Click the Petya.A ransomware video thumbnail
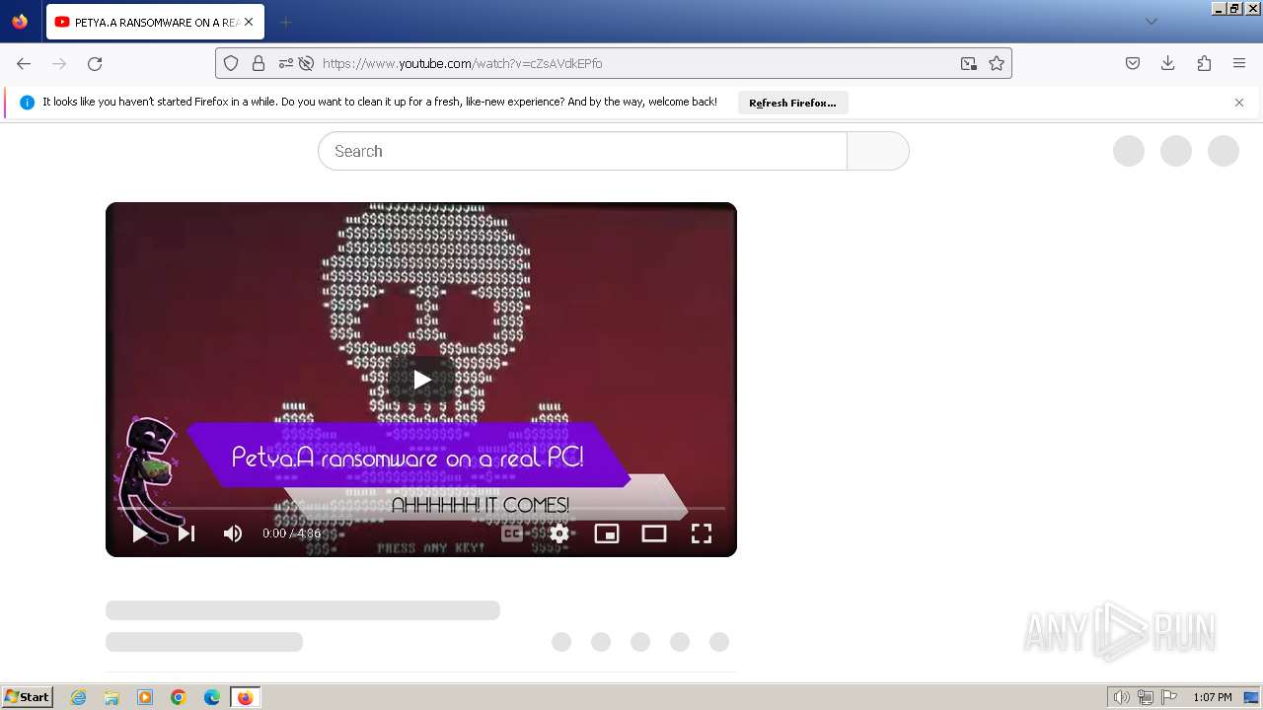The image size is (1263, 710). coord(421,380)
